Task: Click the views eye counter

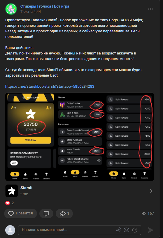Action: pyautogui.click(x=148, y=214)
